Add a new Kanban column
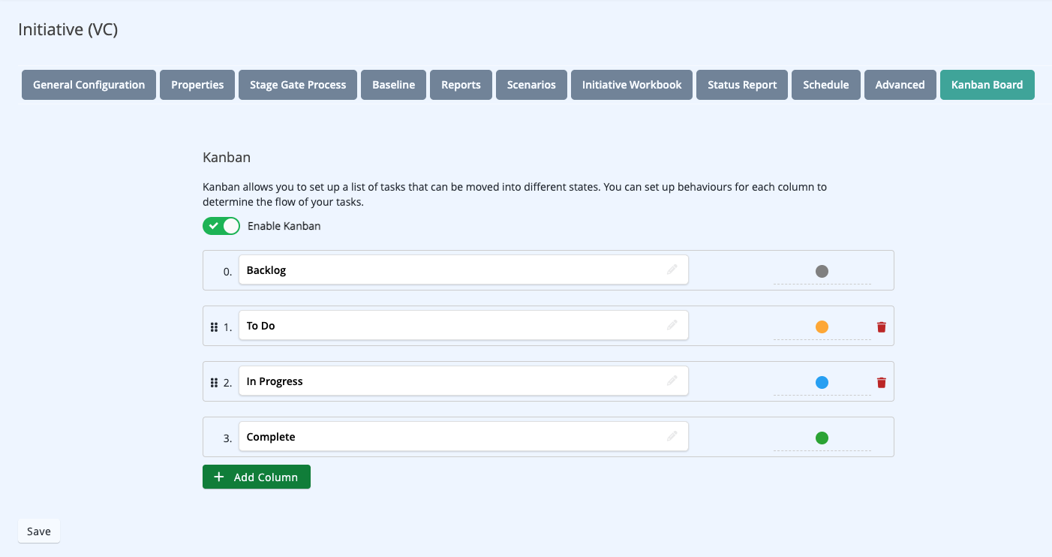 257,477
